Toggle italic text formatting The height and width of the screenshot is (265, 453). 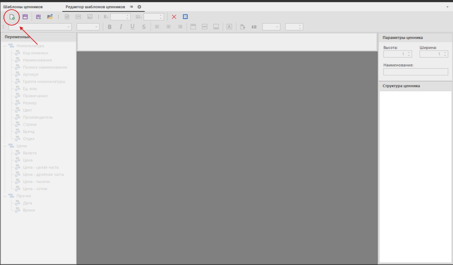121,27
